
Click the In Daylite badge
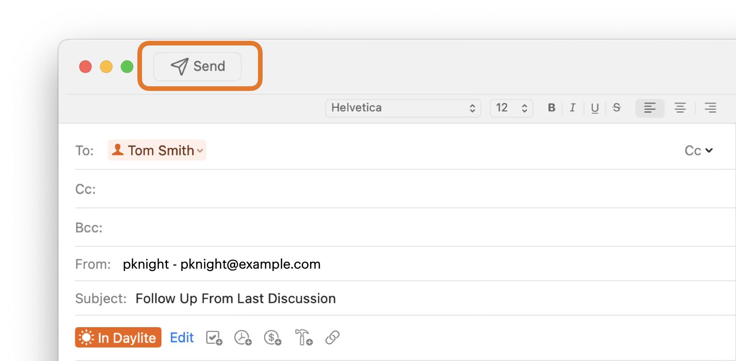(118, 338)
